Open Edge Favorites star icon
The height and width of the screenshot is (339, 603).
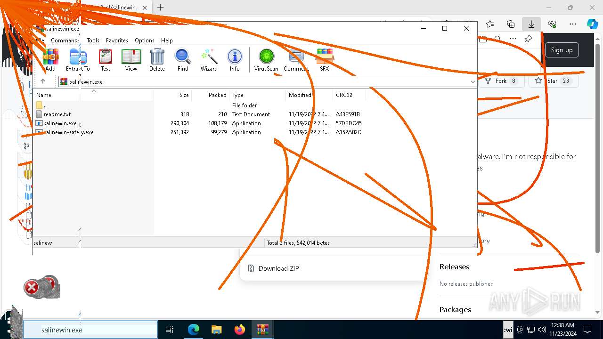(x=490, y=24)
